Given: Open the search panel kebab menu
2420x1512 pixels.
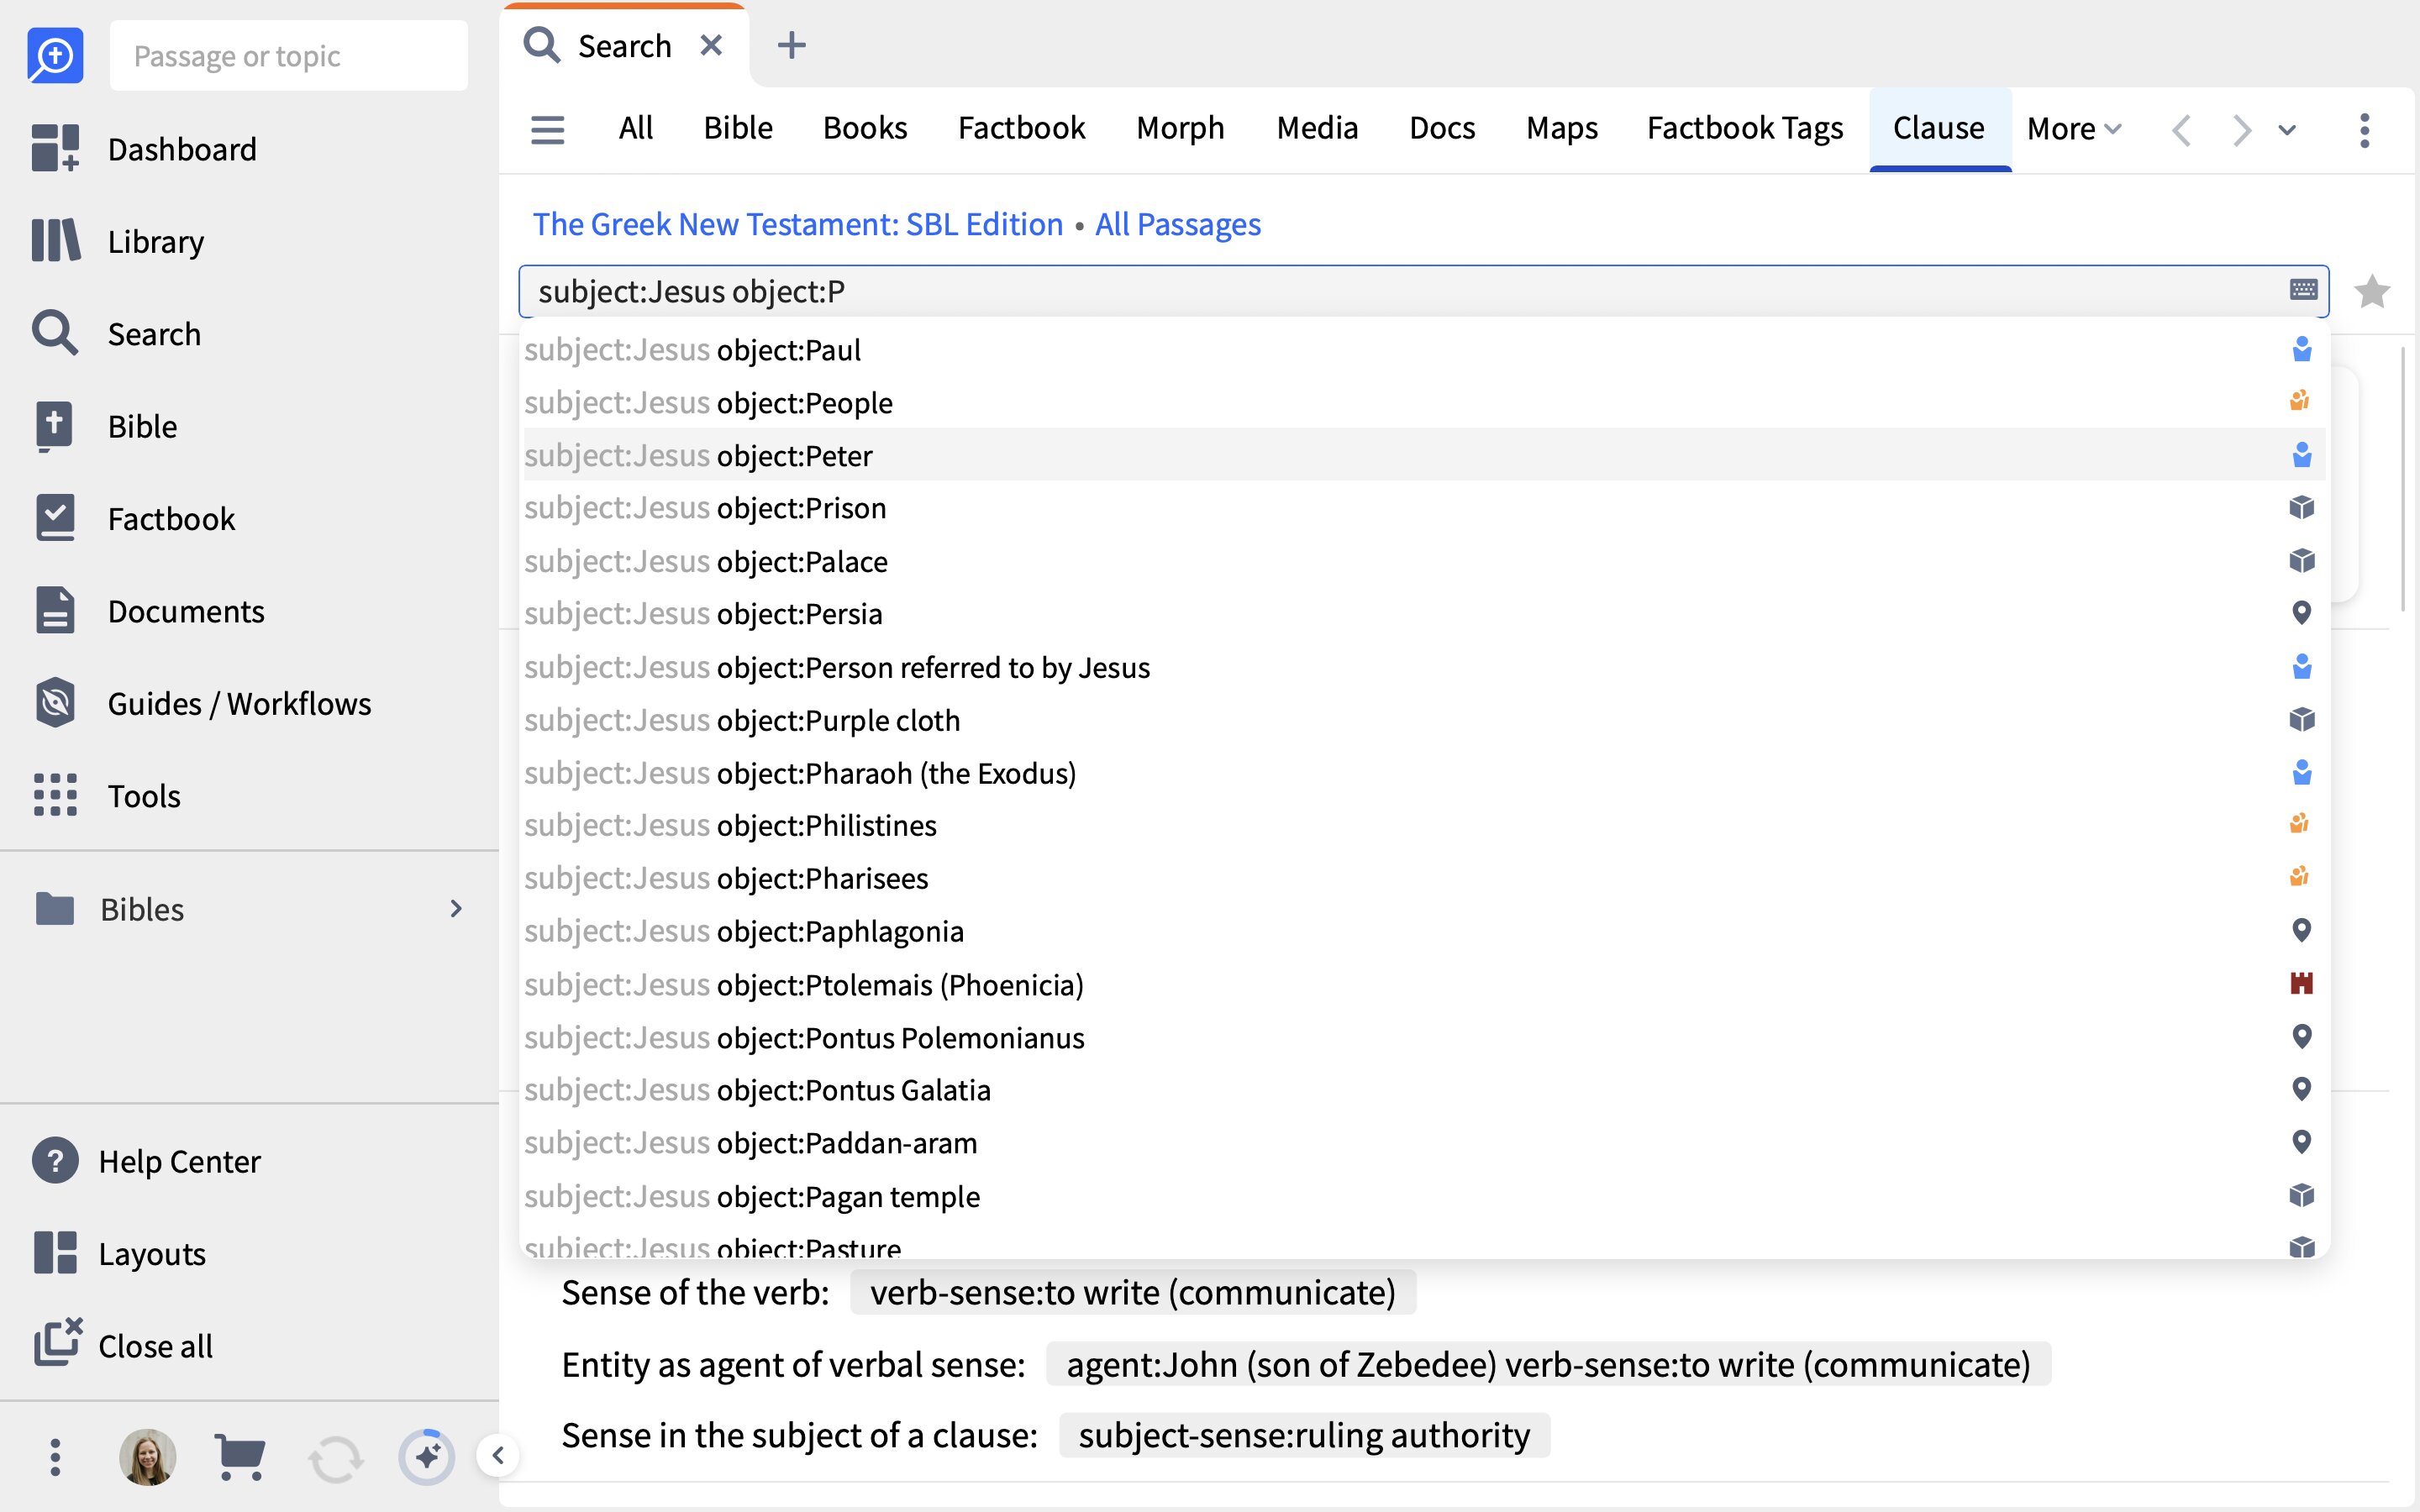Looking at the screenshot, I should 2364,130.
